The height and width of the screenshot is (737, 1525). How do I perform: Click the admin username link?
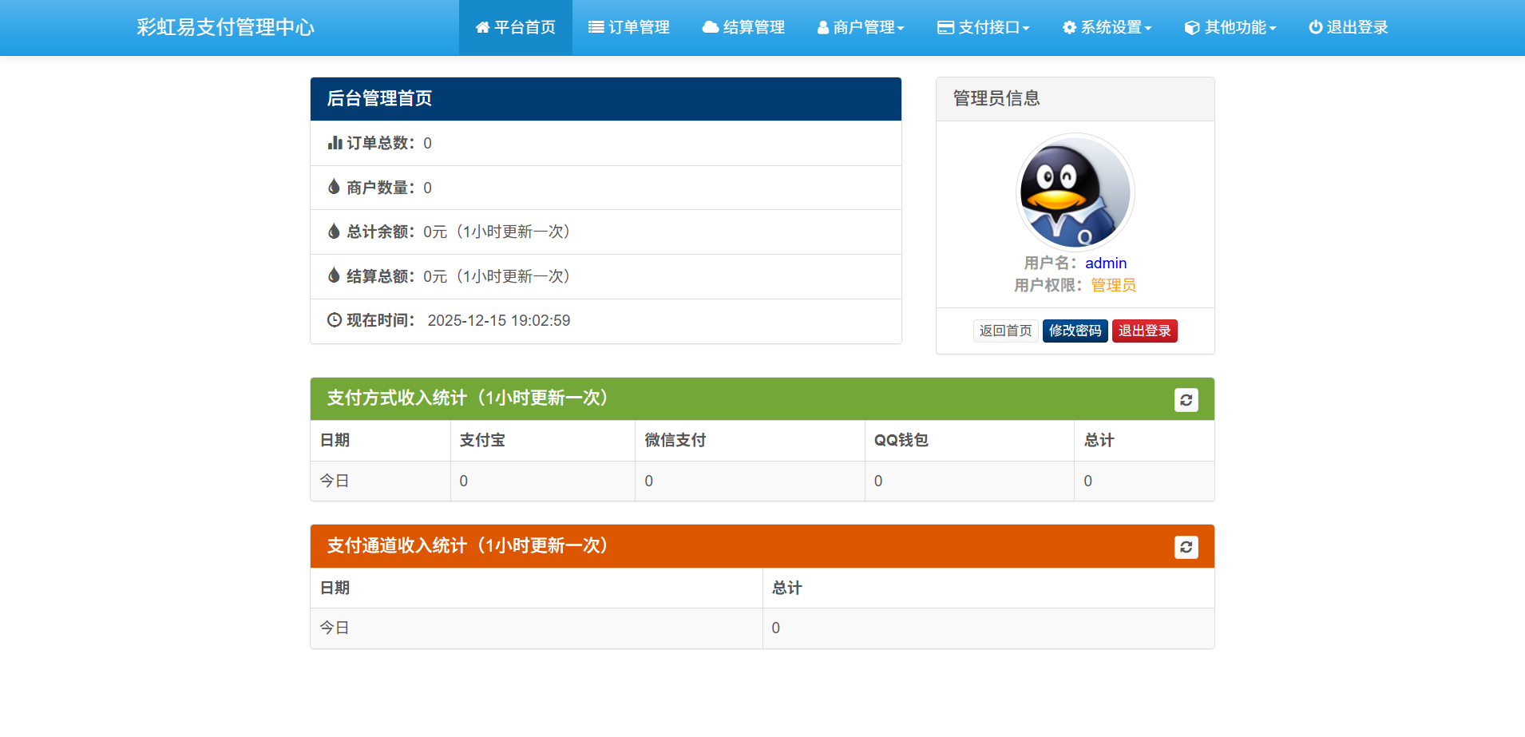pos(1107,263)
